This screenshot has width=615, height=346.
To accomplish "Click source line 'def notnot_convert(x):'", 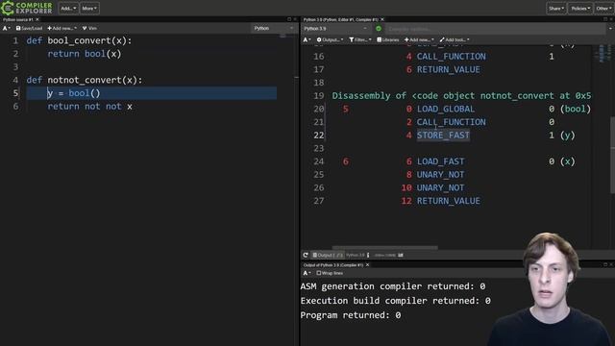I will click(x=85, y=80).
